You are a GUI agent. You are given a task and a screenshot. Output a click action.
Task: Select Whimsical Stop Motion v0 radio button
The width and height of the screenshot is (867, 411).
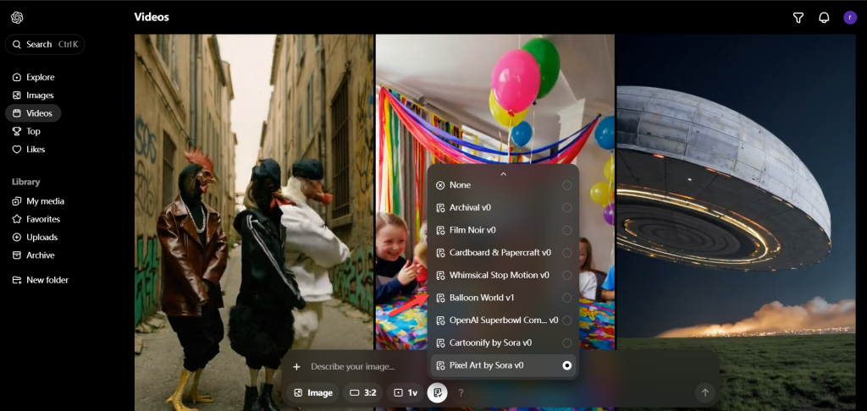[566, 275]
